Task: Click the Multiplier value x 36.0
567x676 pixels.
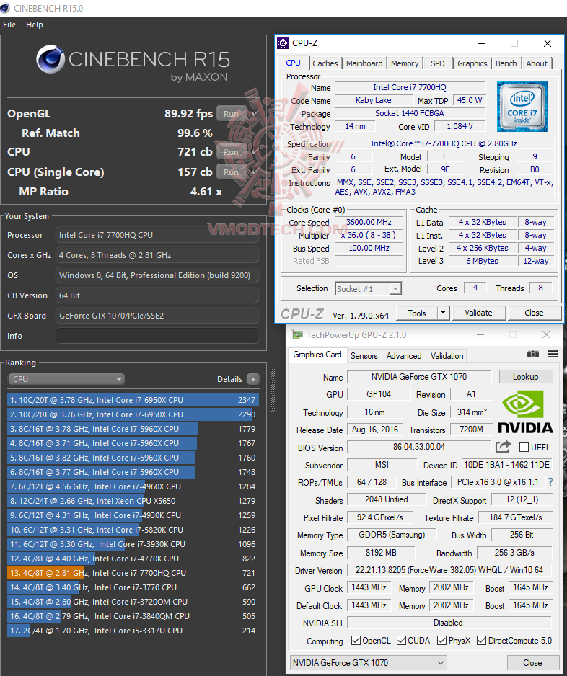Action: click(x=369, y=235)
